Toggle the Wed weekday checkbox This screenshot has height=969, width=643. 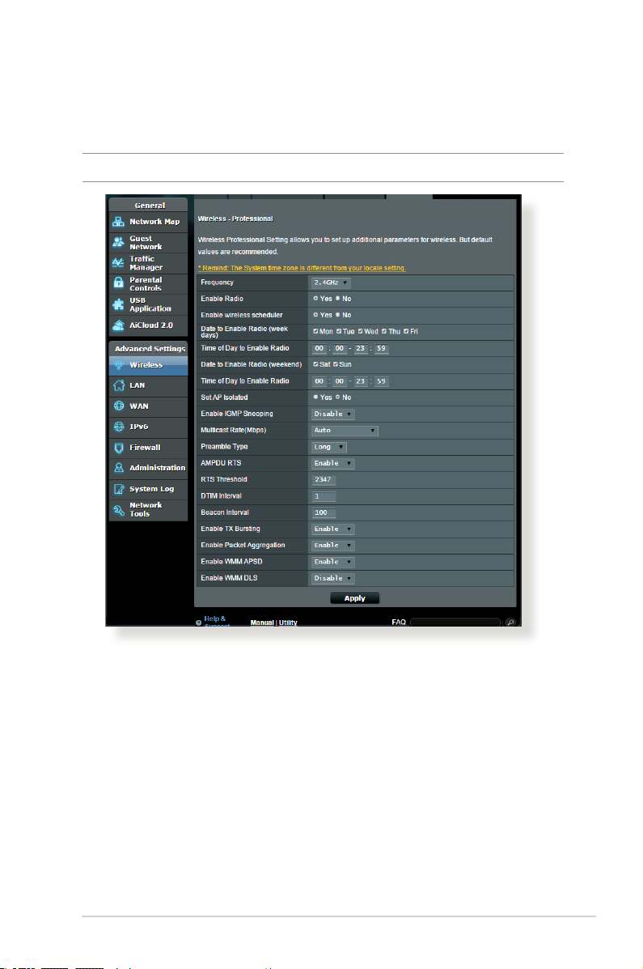point(361,331)
